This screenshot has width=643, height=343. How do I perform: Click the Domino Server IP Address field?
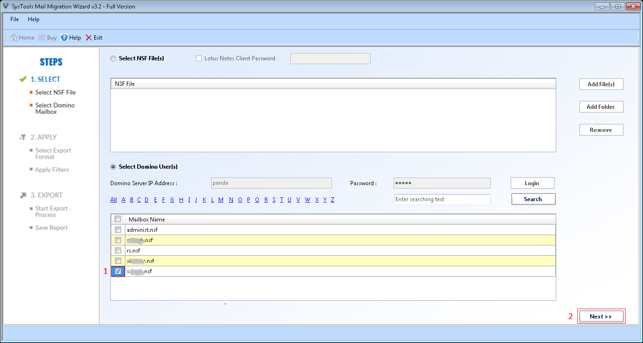[272, 183]
